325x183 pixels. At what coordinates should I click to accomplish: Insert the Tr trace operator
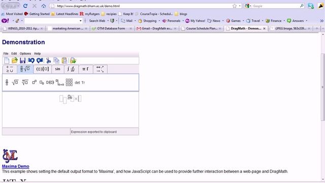(x=83, y=82)
